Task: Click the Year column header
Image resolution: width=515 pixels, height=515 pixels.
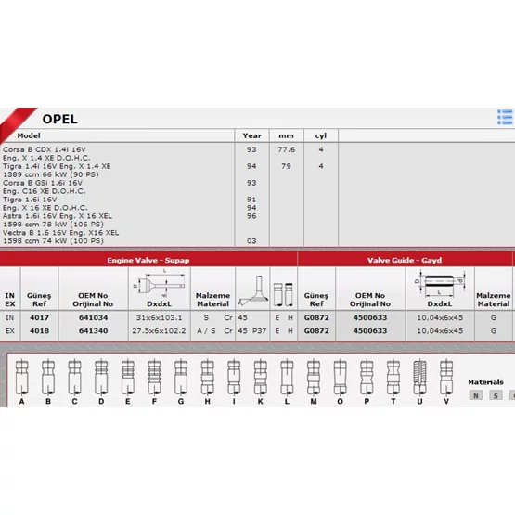Action: 251,135
